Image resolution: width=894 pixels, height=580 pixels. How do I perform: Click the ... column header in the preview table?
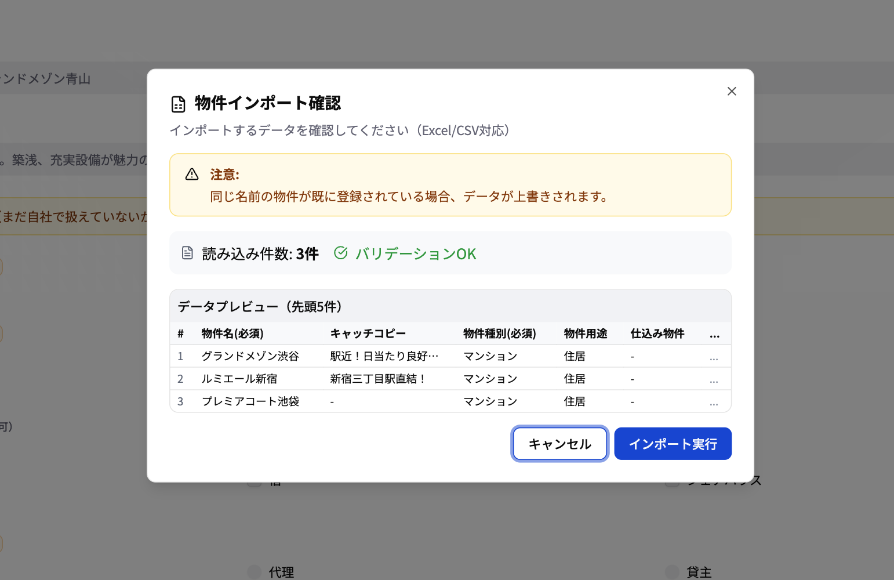point(714,333)
